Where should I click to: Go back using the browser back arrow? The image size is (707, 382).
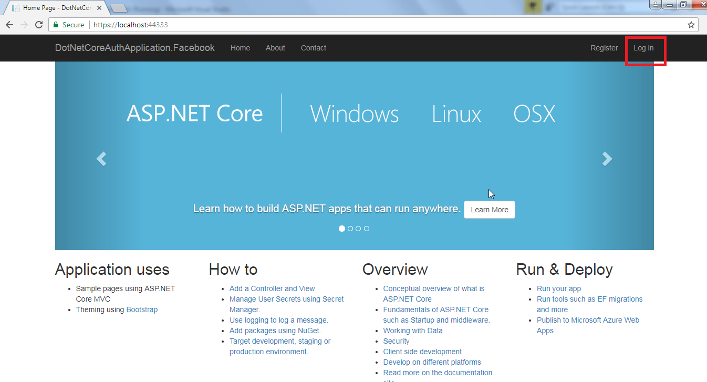(9, 25)
